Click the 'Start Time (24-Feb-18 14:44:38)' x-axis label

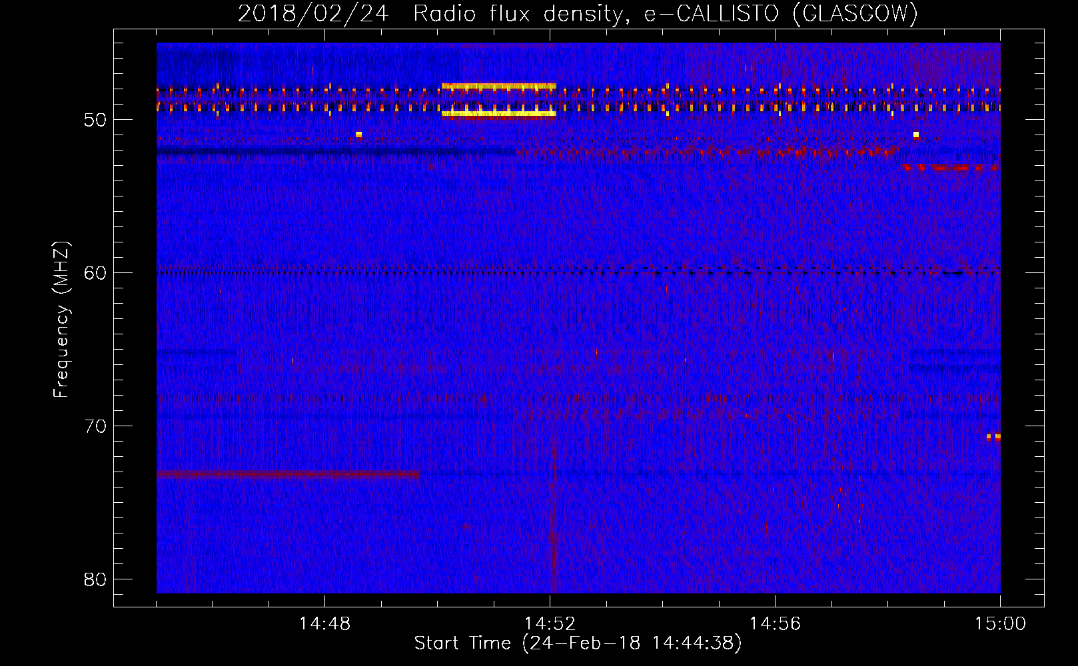(x=578, y=643)
